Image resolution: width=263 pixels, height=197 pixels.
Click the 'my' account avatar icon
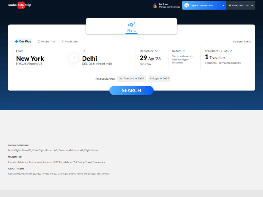(186, 5)
